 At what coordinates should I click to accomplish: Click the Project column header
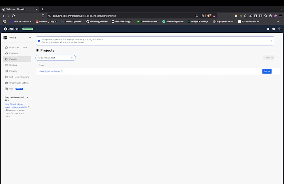pos(42,65)
